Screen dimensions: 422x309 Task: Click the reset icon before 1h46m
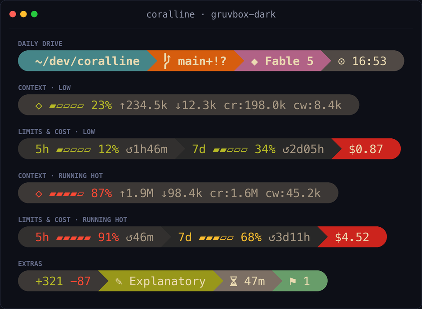(x=129, y=150)
